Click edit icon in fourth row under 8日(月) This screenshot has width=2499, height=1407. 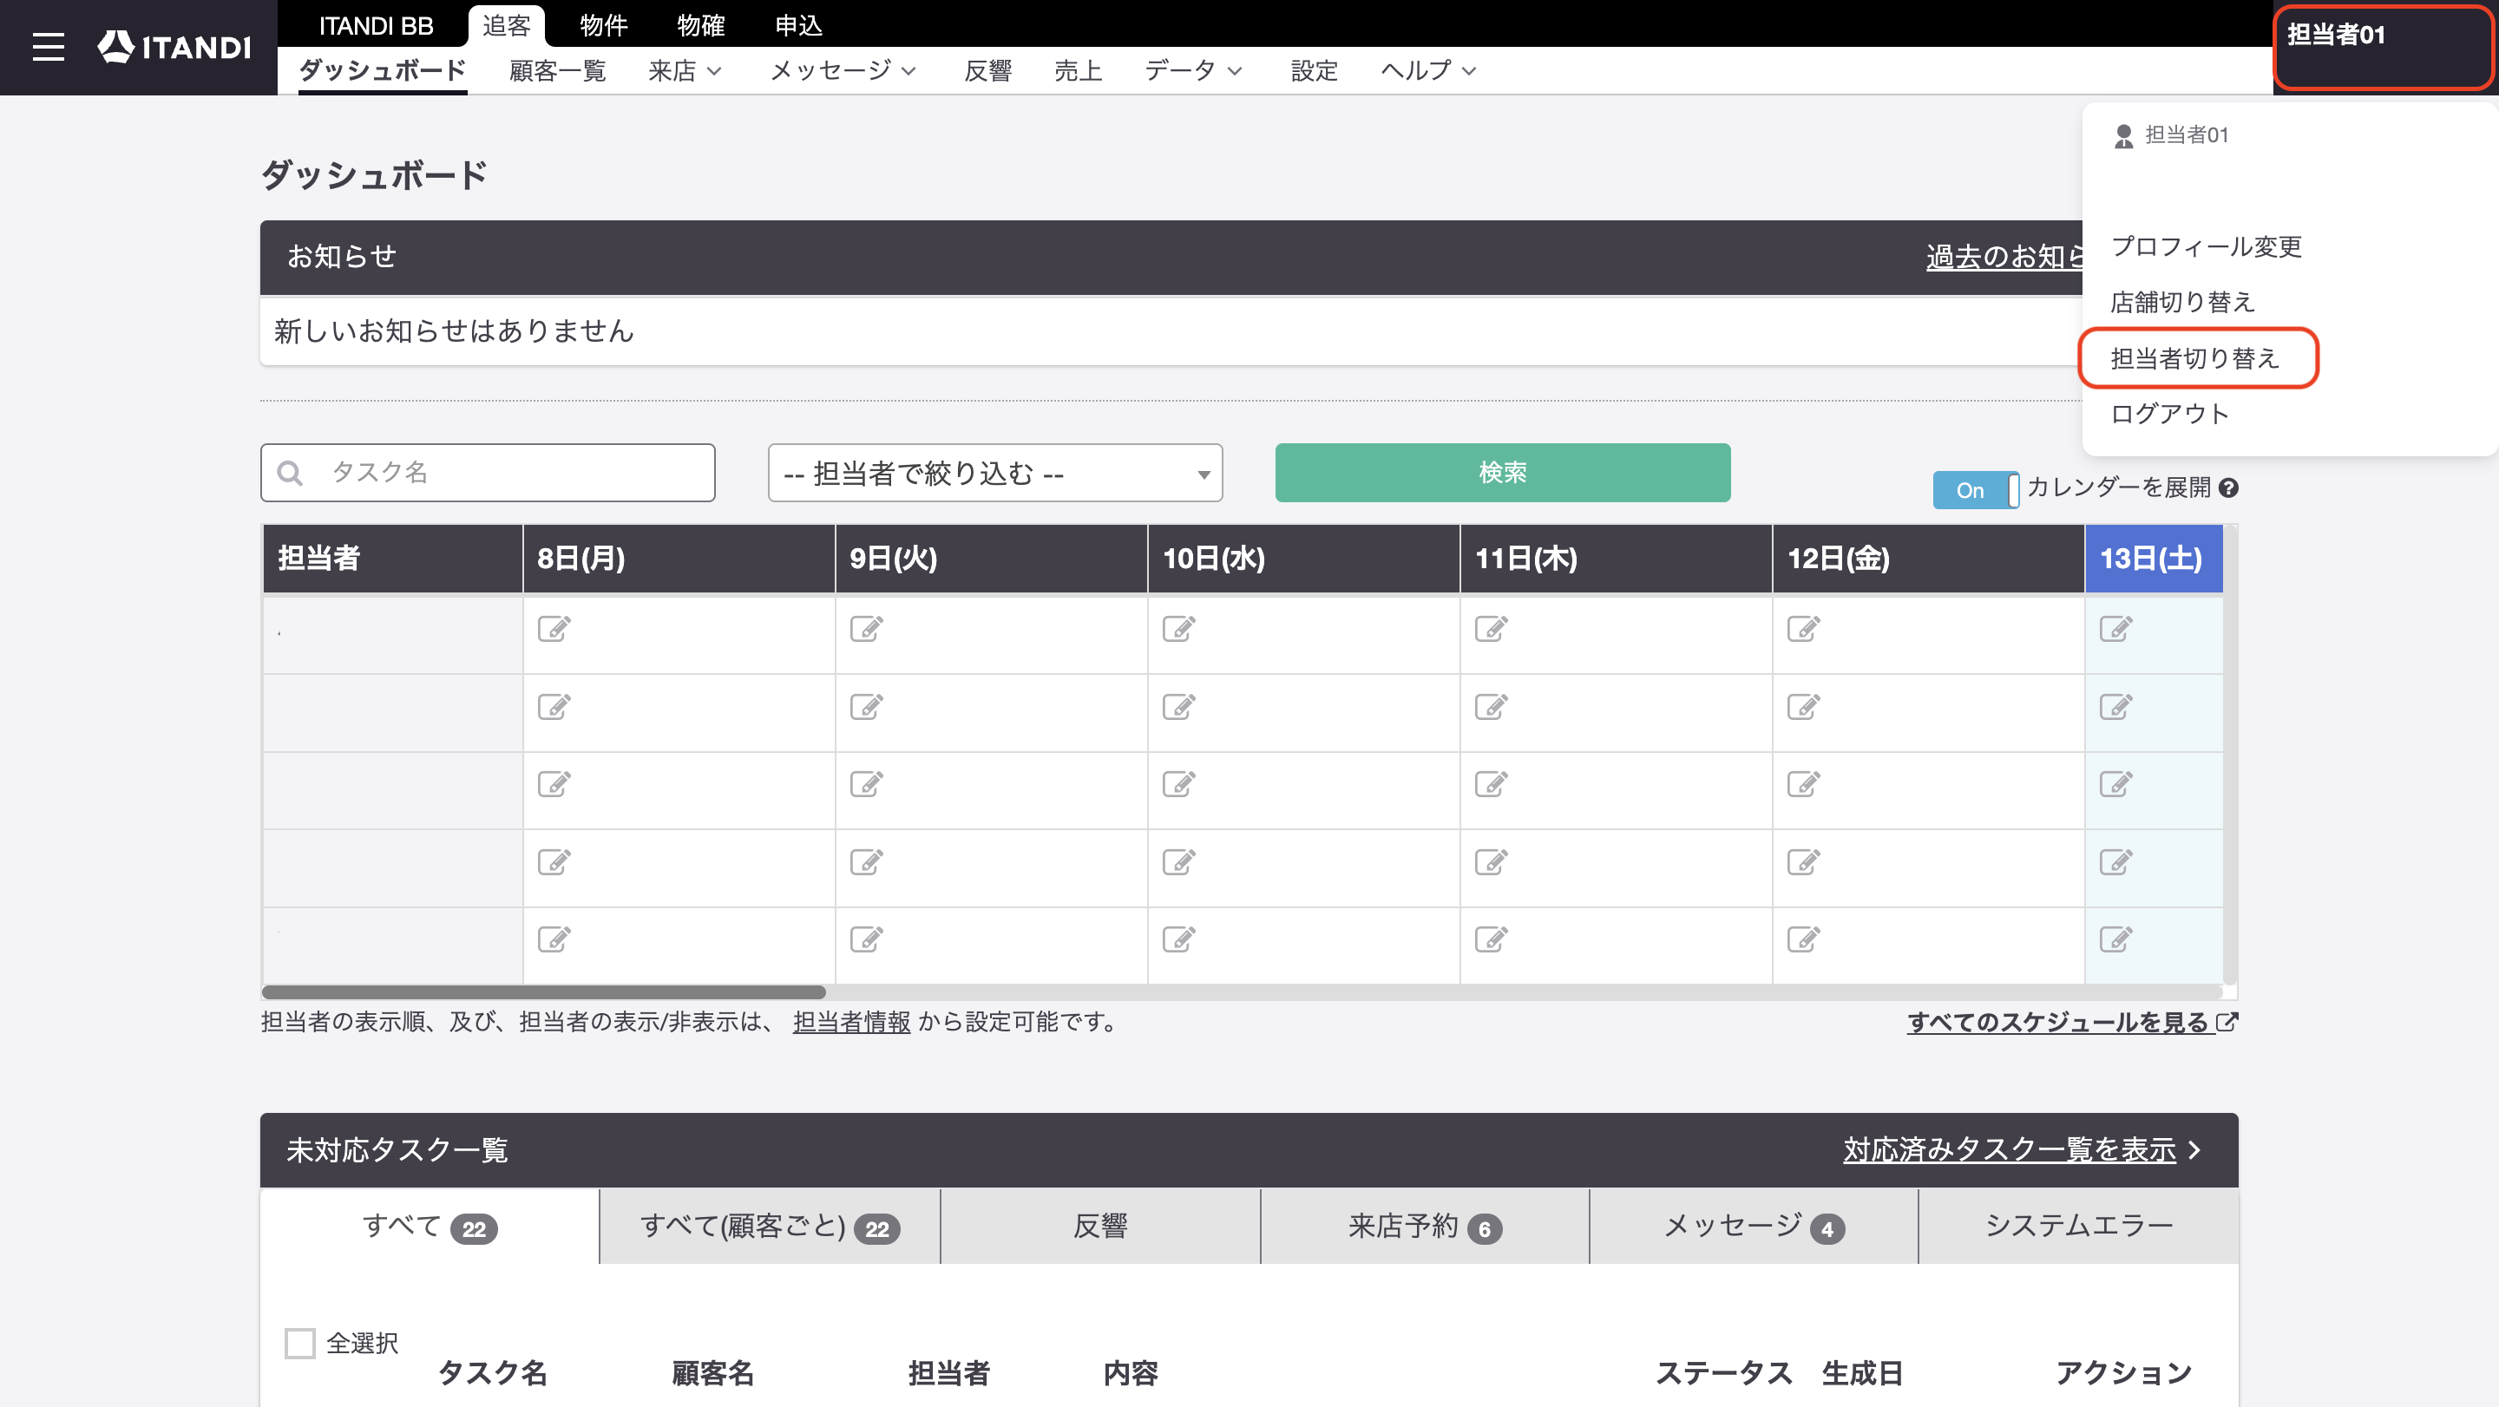pyautogui.click(x=554, y=861)
